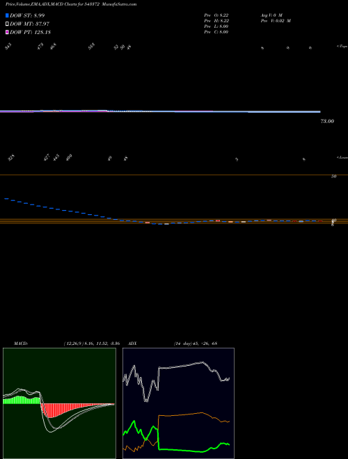Click the ADX panel title
348x459 pixels.
point(133,344)
